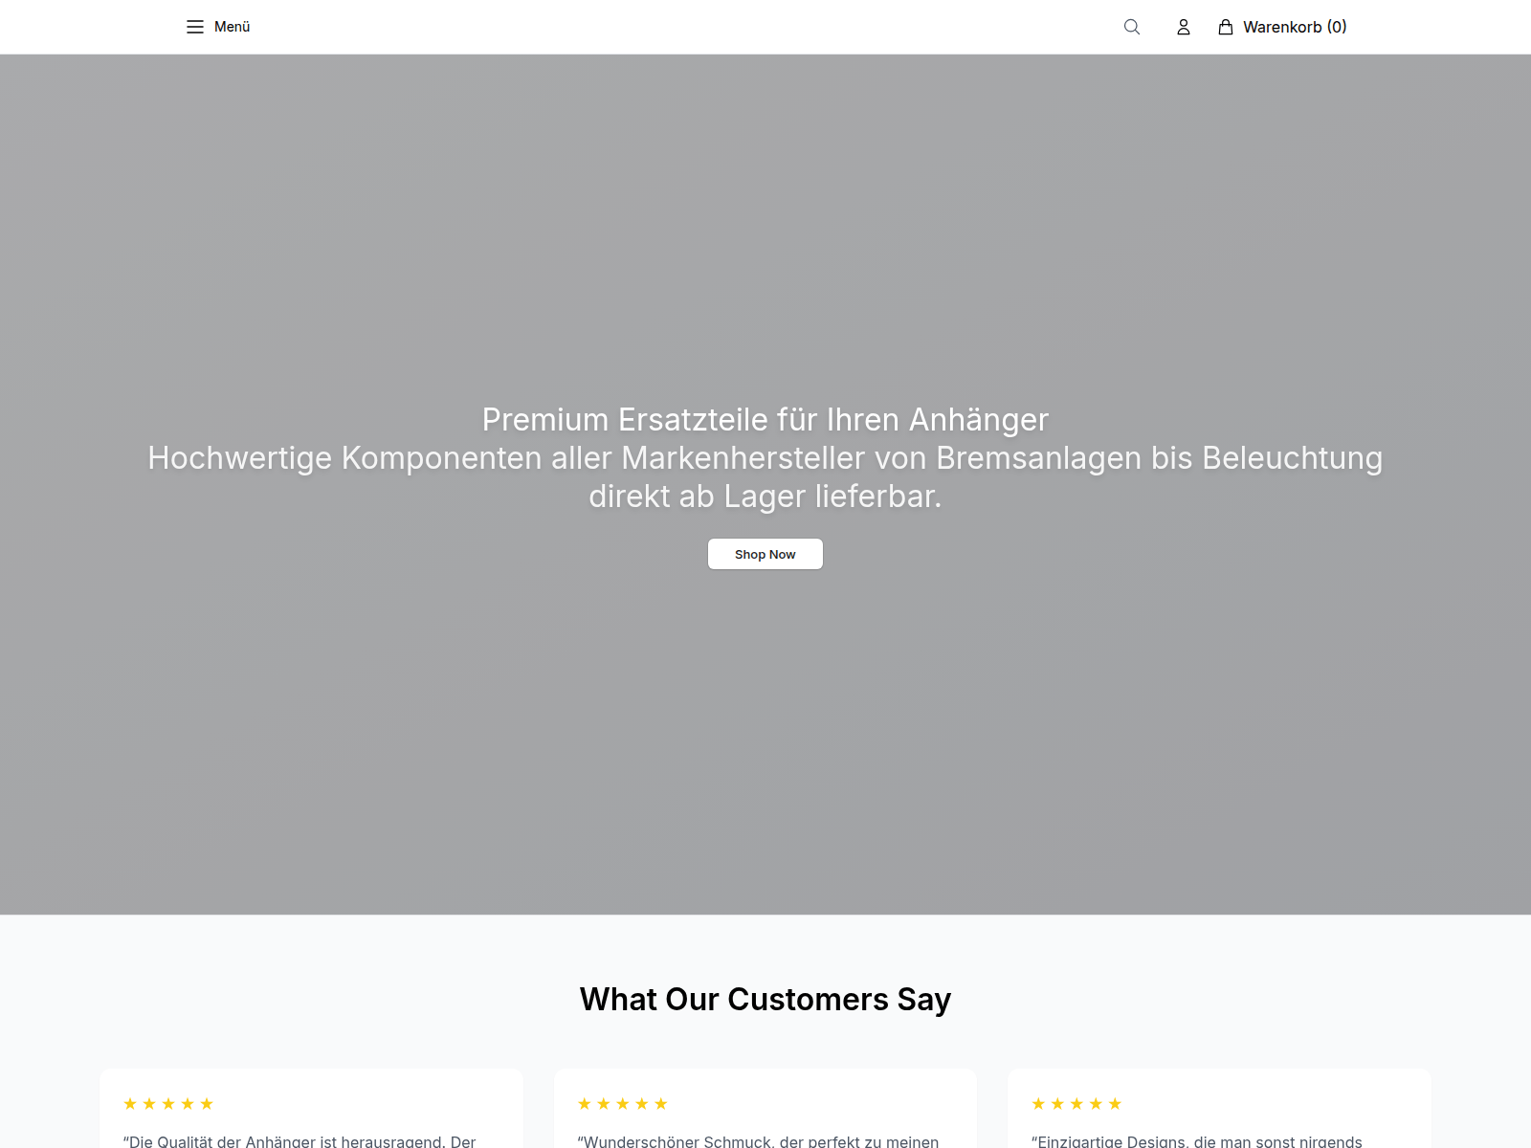This screenshot has height=1148, width=1531.
Task: Click the Wunderschöner Schmuck review text
Action: (758, 1140)
